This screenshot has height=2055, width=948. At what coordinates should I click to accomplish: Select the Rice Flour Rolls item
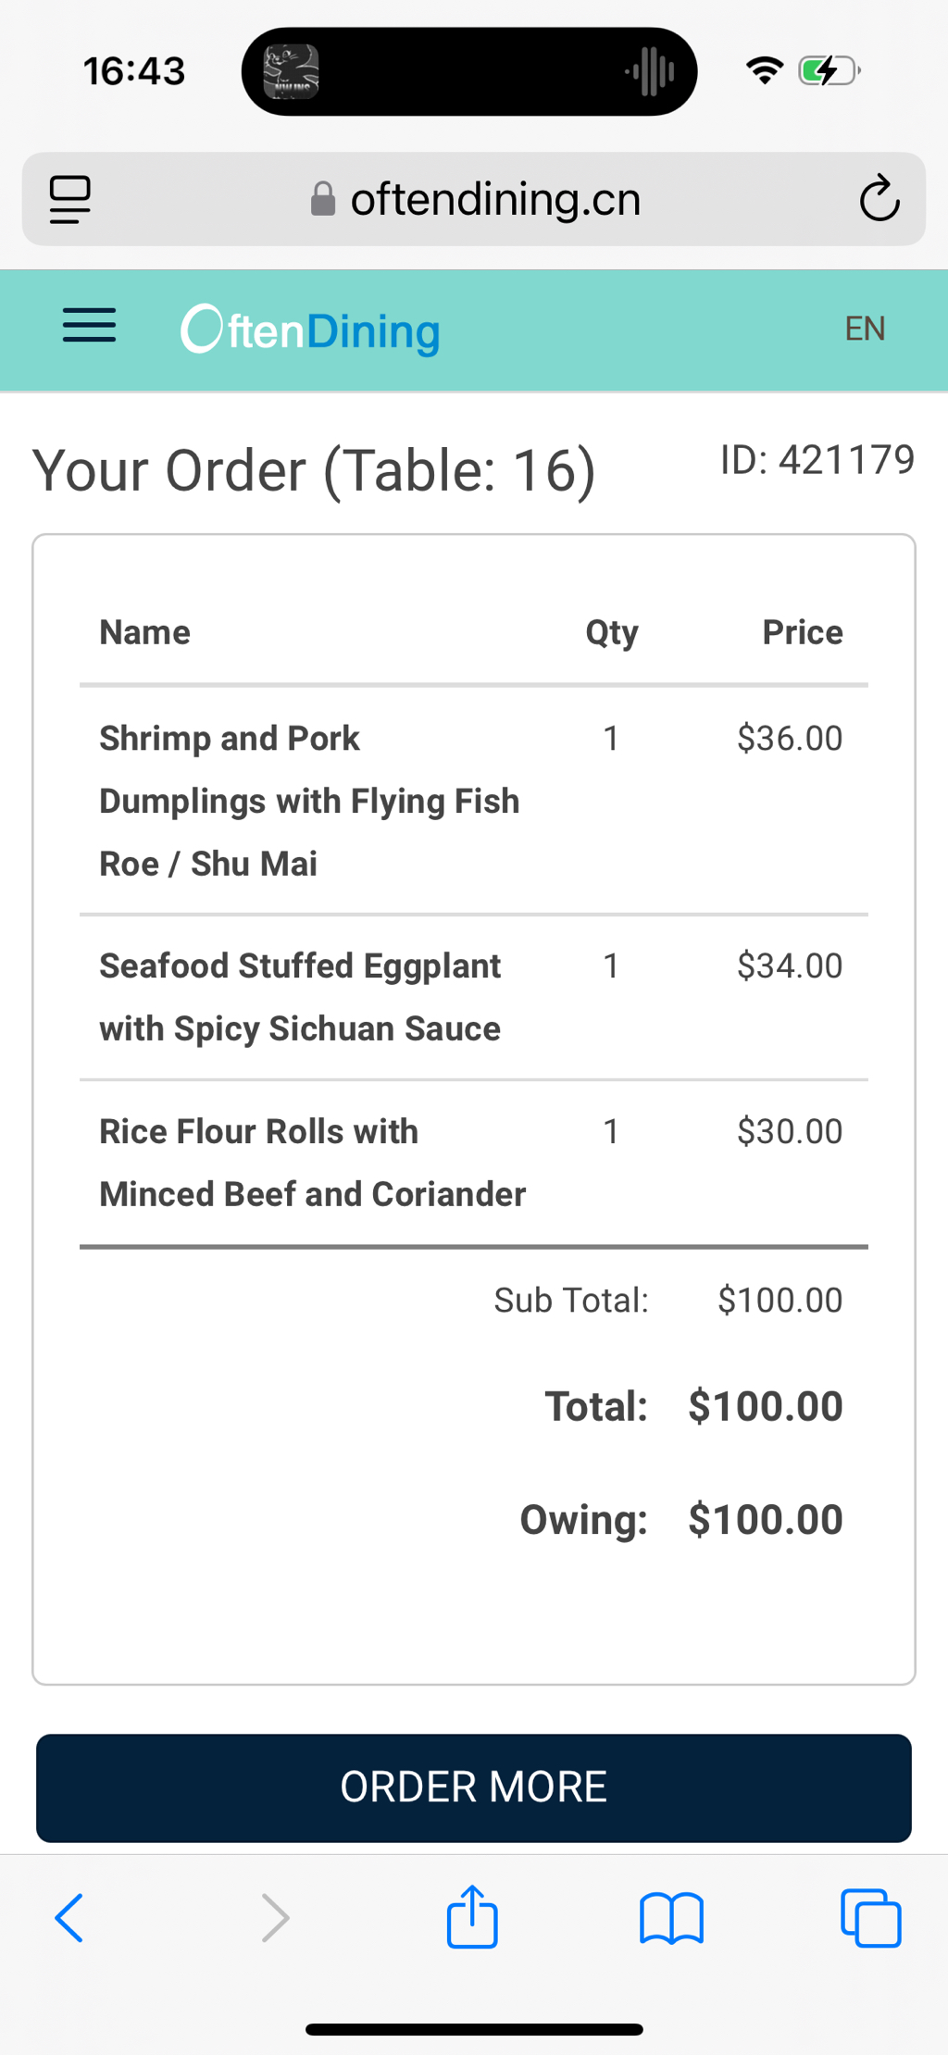click(x=312, y=1163)
